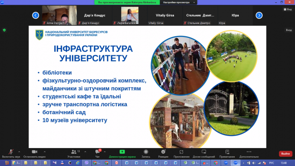The image size is (295, 166).
Task: Start recording with Запись button
Action: 146,154
